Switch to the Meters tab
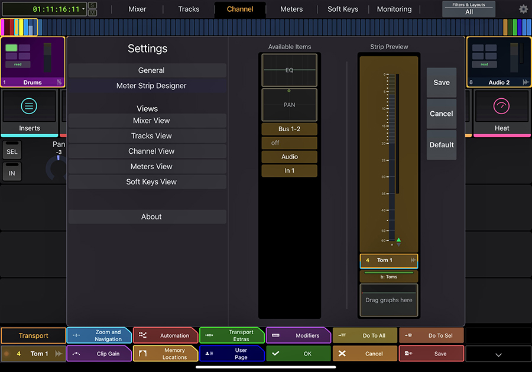Screen dimensions: 532x372 click(291, 9)
